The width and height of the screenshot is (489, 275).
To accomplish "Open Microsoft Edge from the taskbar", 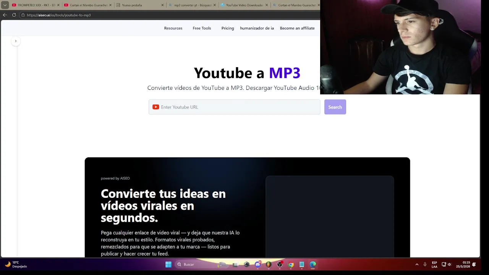I will tap(313, 264).
